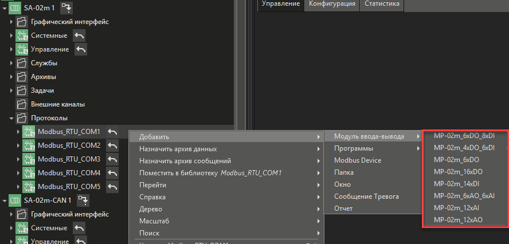
Task: Open the Перейти submenu
Action: [x=226, y=185]
